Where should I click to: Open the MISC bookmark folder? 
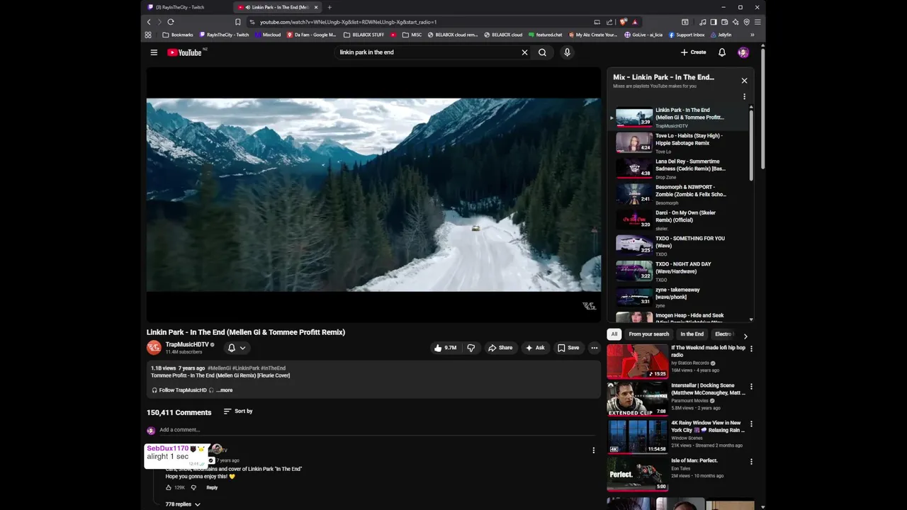(x=412, y=35)
